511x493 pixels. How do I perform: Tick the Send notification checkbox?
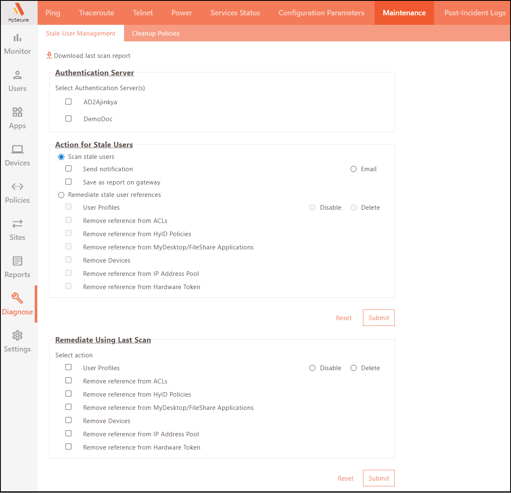click(x=69, y=169)
